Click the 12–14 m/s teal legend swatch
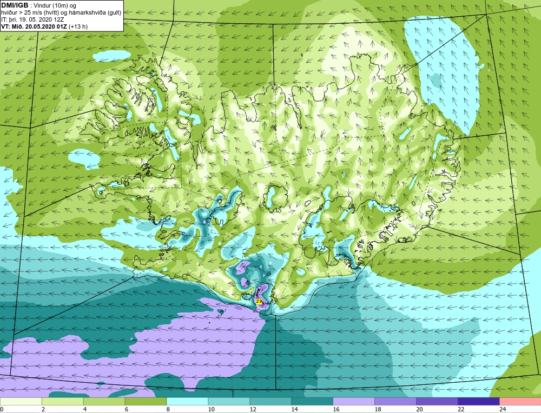Image resolution: width=541 pixels, height=413 pixels. click(270, 401)
